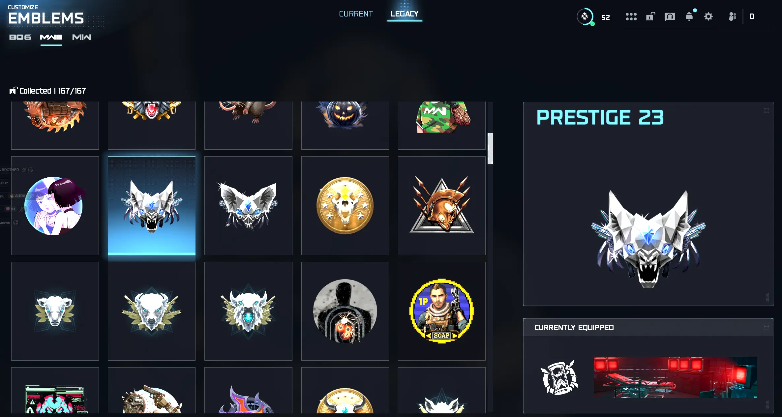This screenshot has height=417, width=782.
Task: Click the headset social icon
Action: coord(670,16)
